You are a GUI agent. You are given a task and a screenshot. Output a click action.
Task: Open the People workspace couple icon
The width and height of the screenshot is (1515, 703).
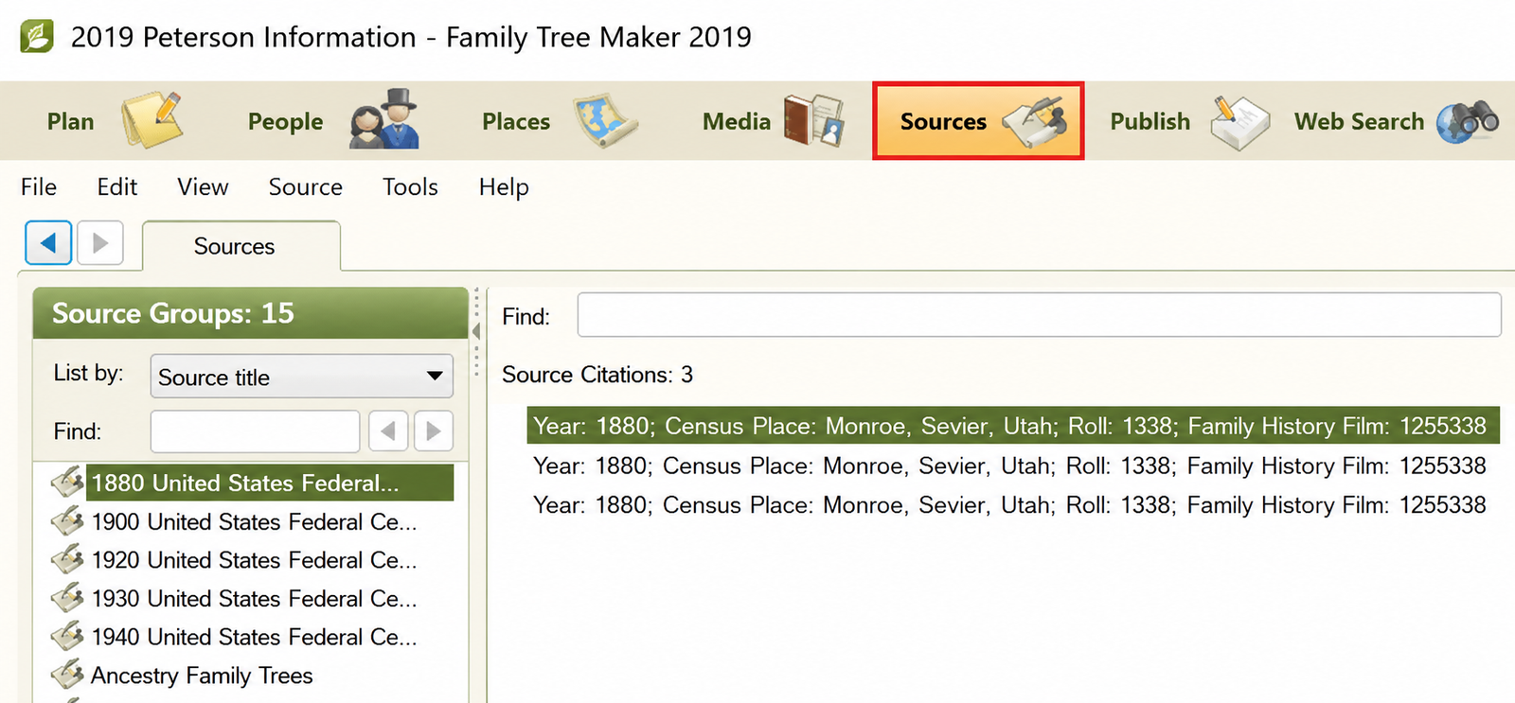tap(384, 119)
